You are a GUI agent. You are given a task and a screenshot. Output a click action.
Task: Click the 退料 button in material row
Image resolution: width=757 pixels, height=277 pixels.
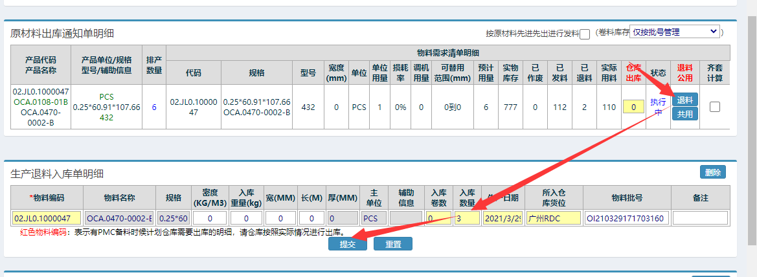pos(684,100)
